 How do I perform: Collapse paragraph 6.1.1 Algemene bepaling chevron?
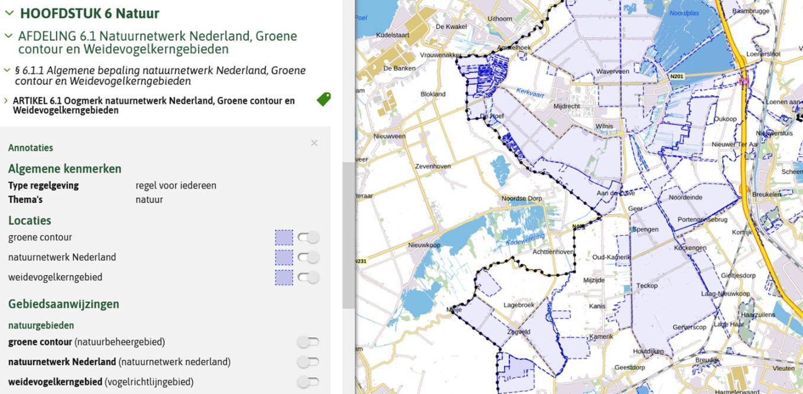(7, 70)
